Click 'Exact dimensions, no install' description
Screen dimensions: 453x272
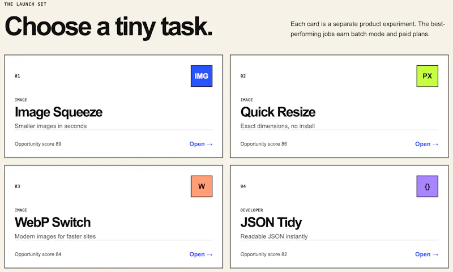[x=277, y=126]
